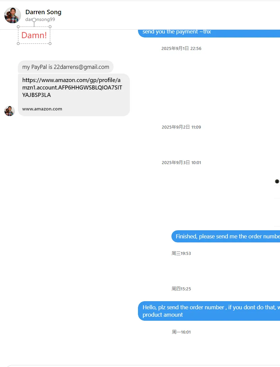Click Darren Song's profile photo in header
280x367 pixels.
point(12,15)
